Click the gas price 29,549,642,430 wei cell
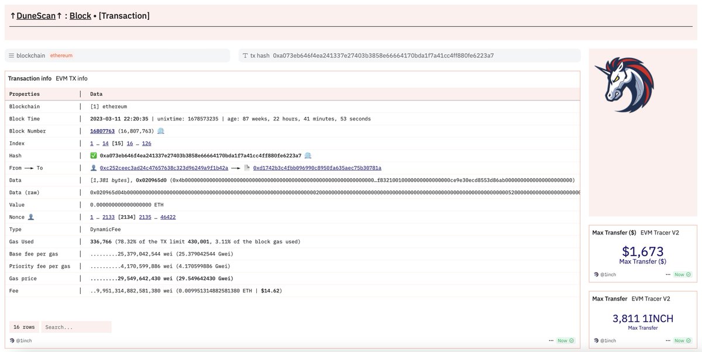Image resolution: width=702 pixels, height=352 pixels. (x=162, y=278)
